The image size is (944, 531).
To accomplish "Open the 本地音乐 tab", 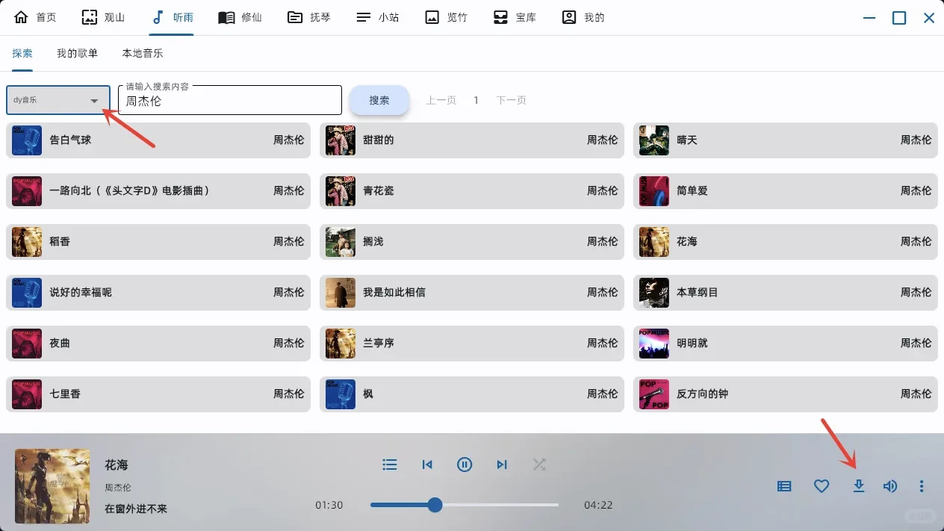I will pos(141,53).
